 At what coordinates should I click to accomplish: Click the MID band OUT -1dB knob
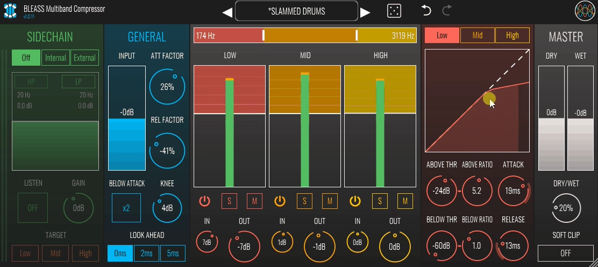point(319,247)
